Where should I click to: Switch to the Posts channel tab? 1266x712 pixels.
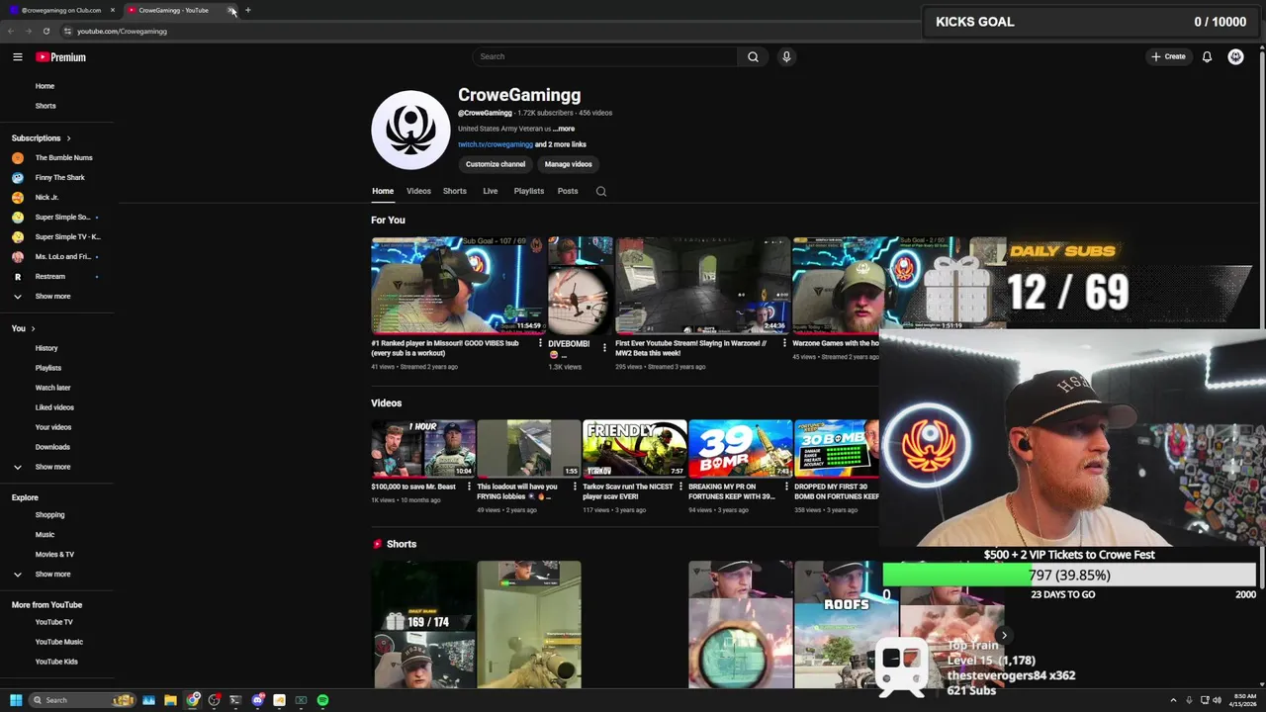[568, 191]
